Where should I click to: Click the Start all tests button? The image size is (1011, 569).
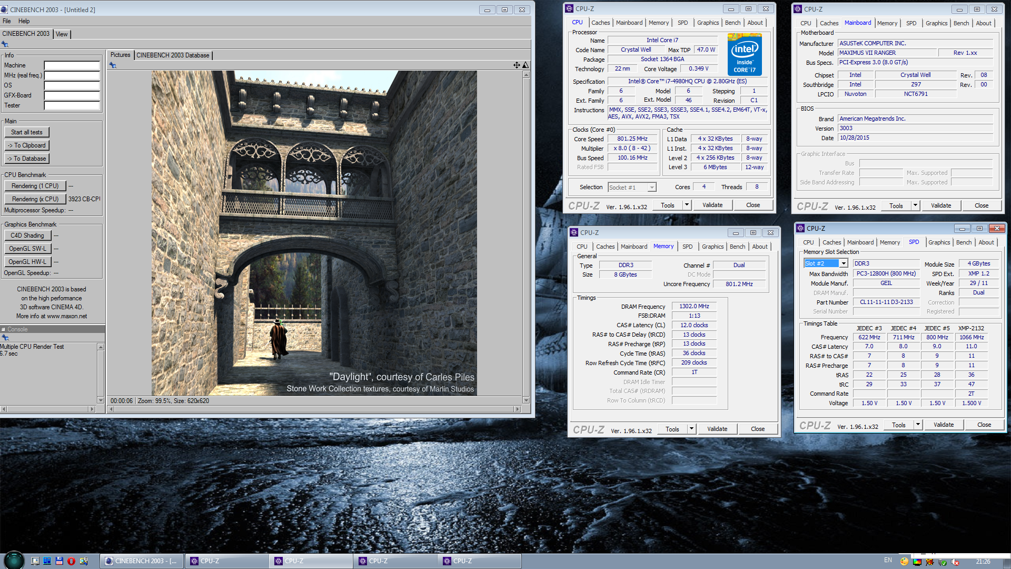tap(27, 132)
